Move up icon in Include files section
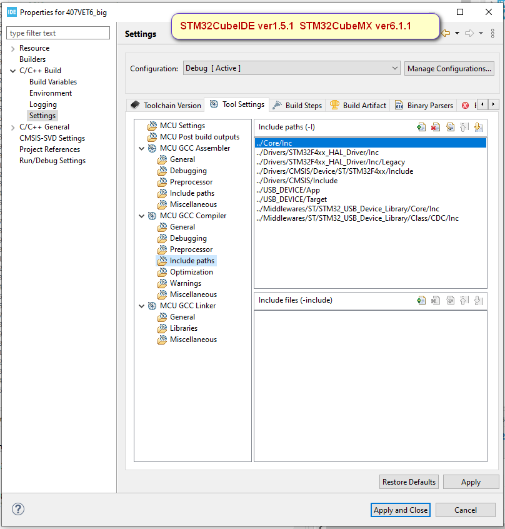 point(464,300)
